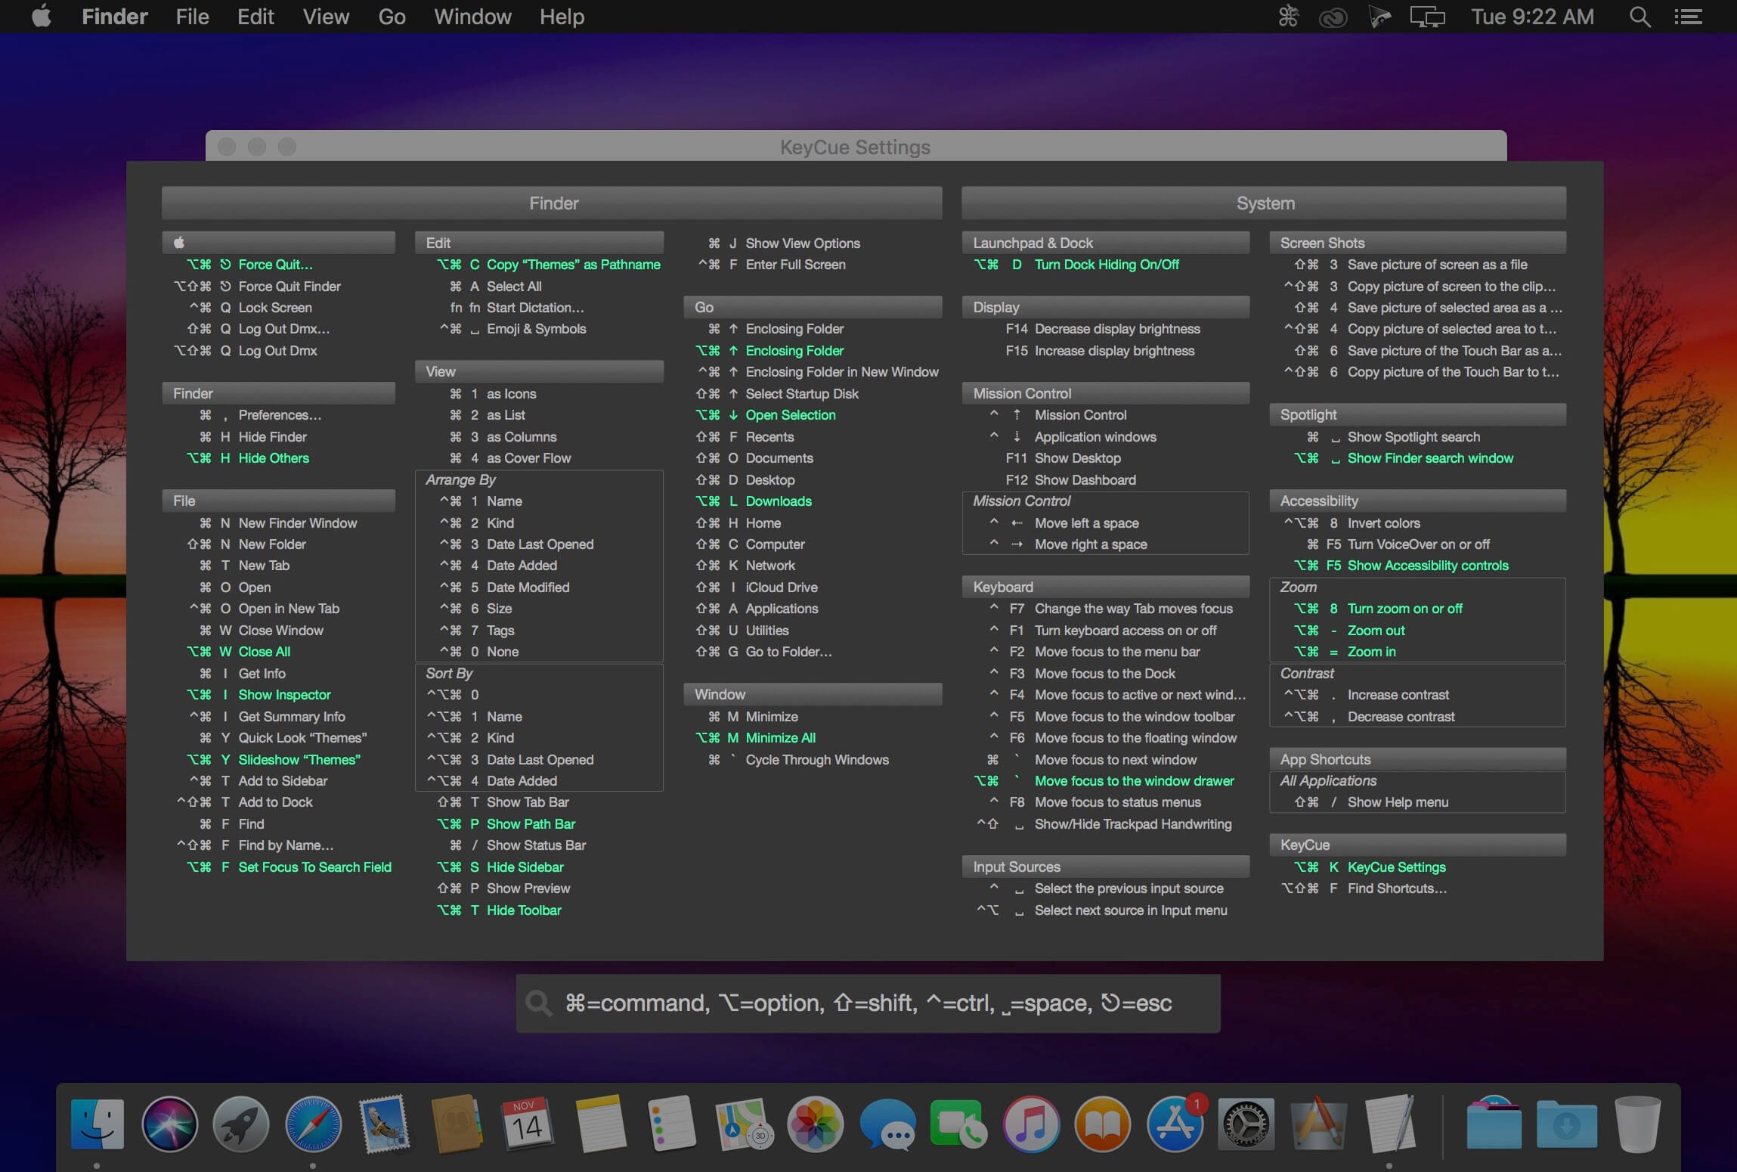This screenshot has width=1737, height=1172.
Task: Select 'Enter Full Screen' entry
Action: coord(796,265)
